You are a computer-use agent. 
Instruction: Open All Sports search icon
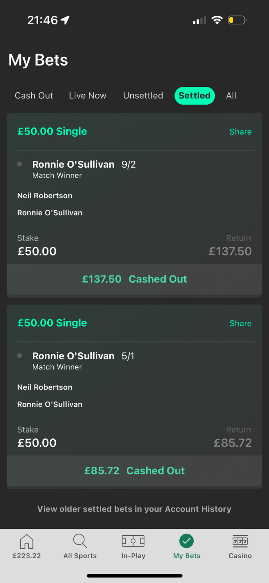tap(80, 541)
